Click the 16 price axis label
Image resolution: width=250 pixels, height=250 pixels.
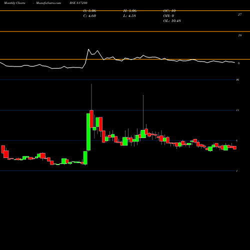click(237, 80)
